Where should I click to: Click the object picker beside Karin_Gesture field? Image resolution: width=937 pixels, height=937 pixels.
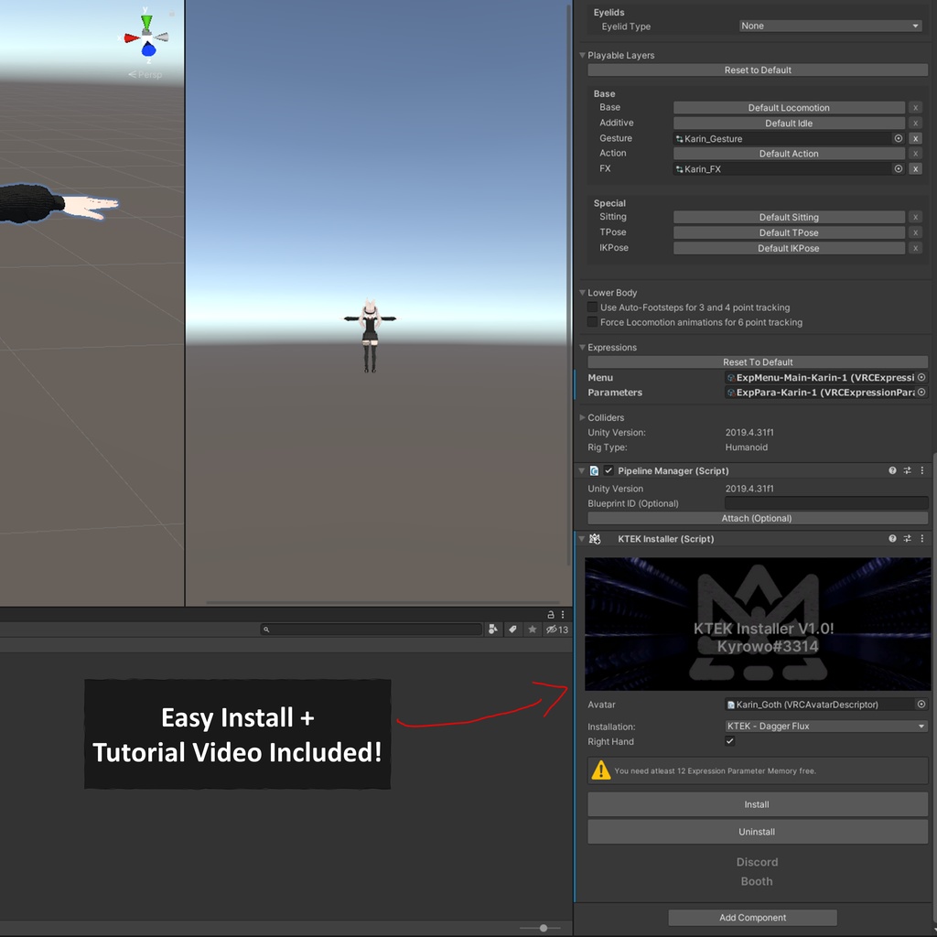(899, 138)
